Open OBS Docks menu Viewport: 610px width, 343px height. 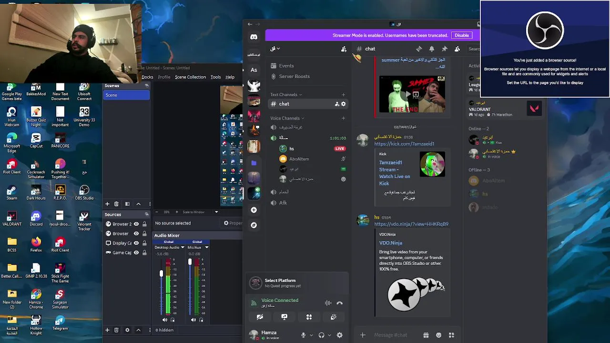tap(147, 77)
